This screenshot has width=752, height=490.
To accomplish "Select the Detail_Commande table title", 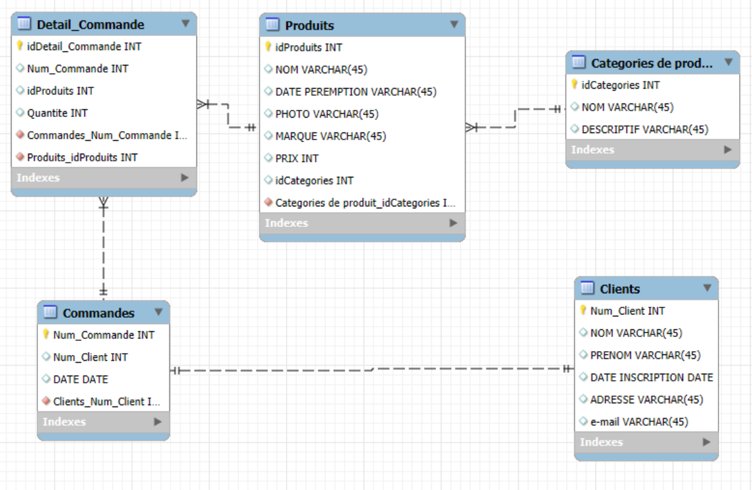I will click(90, 24).
